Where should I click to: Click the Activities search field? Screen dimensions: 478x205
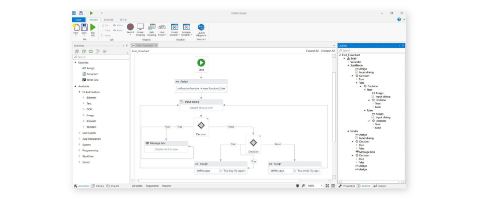pos(101,57)
